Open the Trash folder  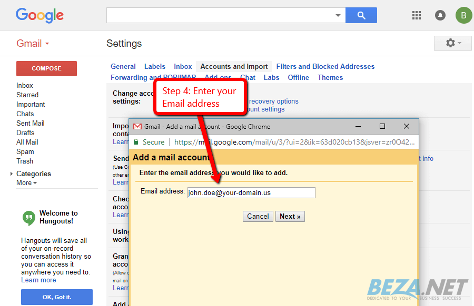pyautogui.click(x=25, y=161)
